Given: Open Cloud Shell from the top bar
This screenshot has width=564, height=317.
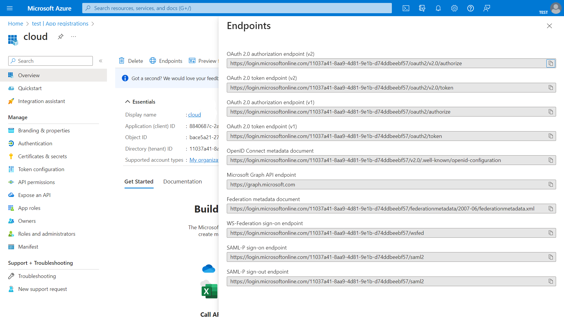Looking at the screenshot, I should coord(406,8).
